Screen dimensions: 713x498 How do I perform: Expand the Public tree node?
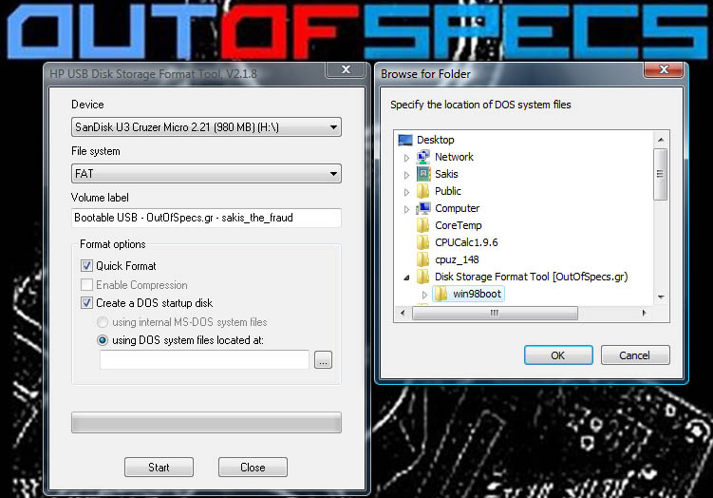coord(406,192)
